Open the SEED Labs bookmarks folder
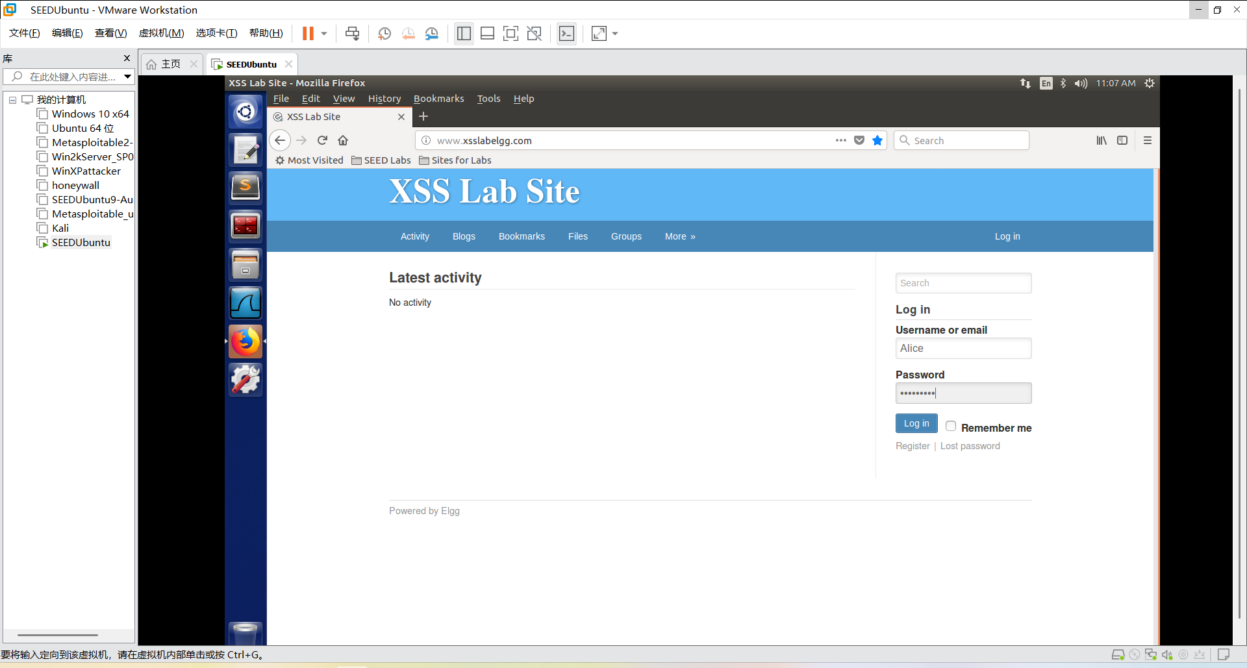The width and height of the screenshot is (1247, 668). coord(381,160)
